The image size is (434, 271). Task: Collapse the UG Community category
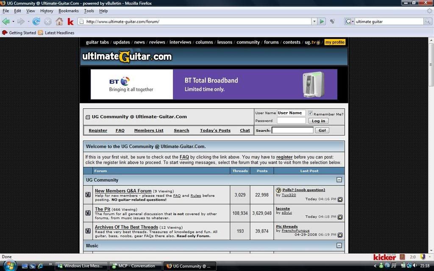(339, 180)
